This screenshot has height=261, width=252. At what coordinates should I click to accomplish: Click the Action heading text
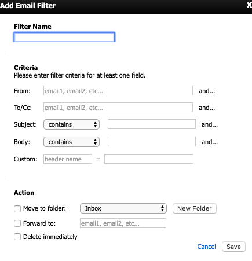point(24,193)
